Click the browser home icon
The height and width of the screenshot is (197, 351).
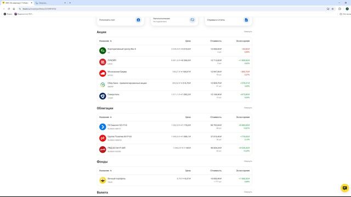pos(14,9)
